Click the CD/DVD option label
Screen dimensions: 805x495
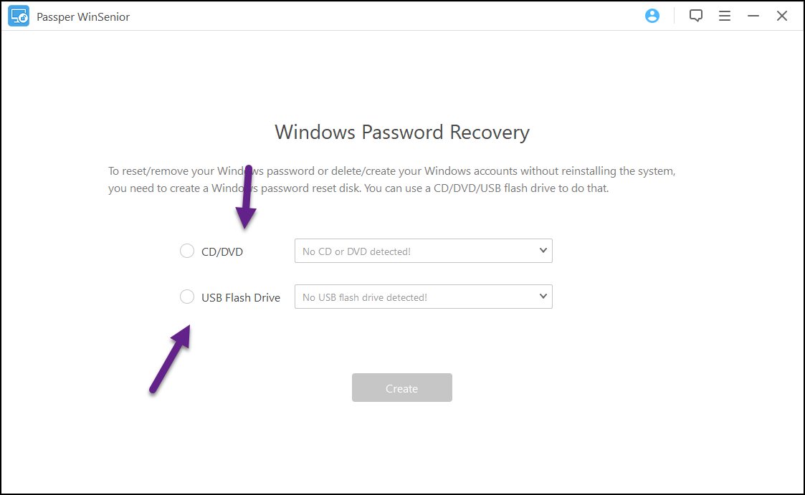point(222,251)
